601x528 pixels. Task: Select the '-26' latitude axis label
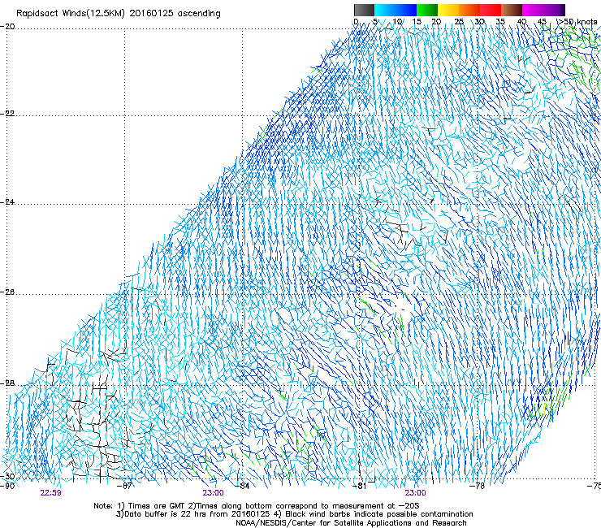pos(7,292)
